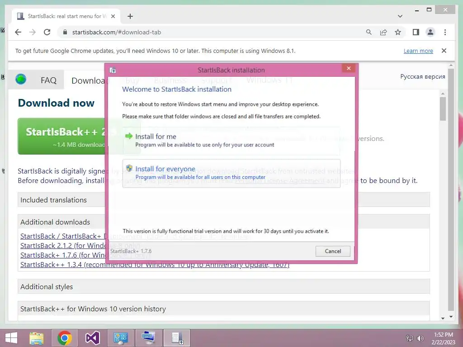This screenshot has height=347, width=463.
Task: Click the share page icon
Action: (383, 32)
